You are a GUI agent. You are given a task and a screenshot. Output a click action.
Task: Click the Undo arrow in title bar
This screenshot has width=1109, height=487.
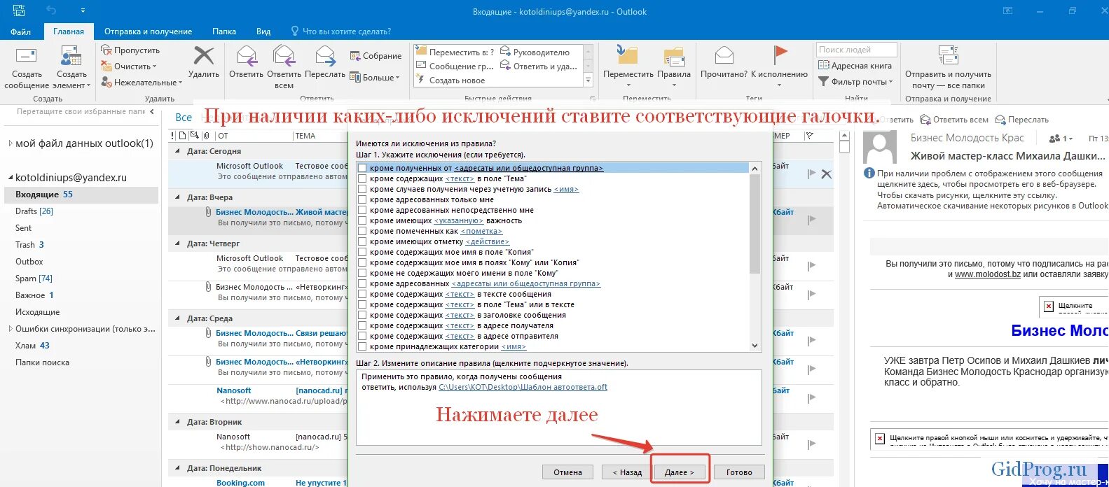[51, 10]
